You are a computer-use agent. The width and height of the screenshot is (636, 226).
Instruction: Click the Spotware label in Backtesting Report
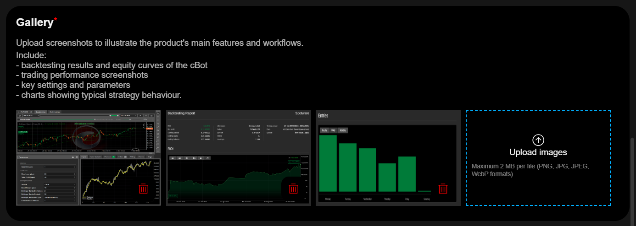coord(301,113)
